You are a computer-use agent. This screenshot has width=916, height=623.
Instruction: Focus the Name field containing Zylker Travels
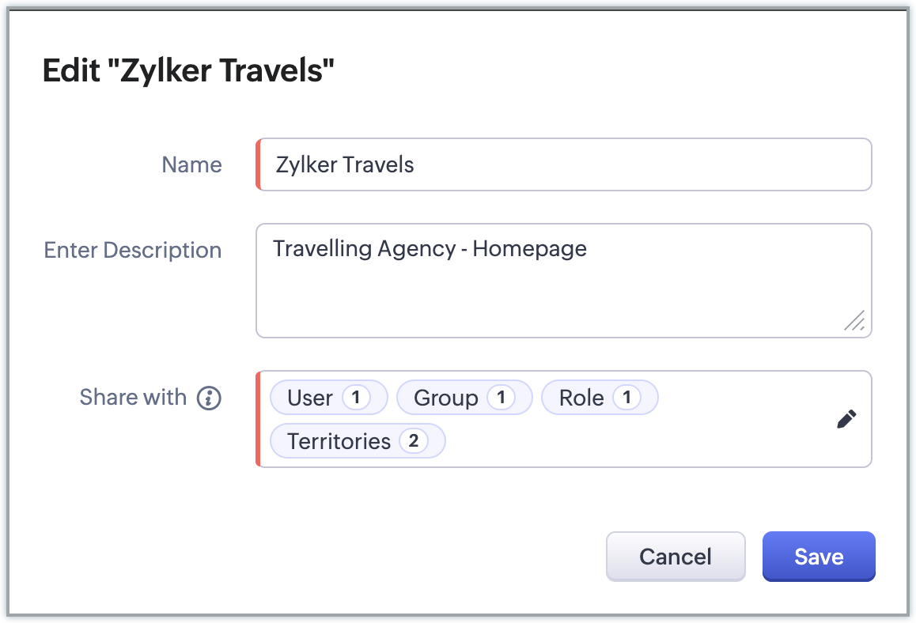click(x=563, y=164)
